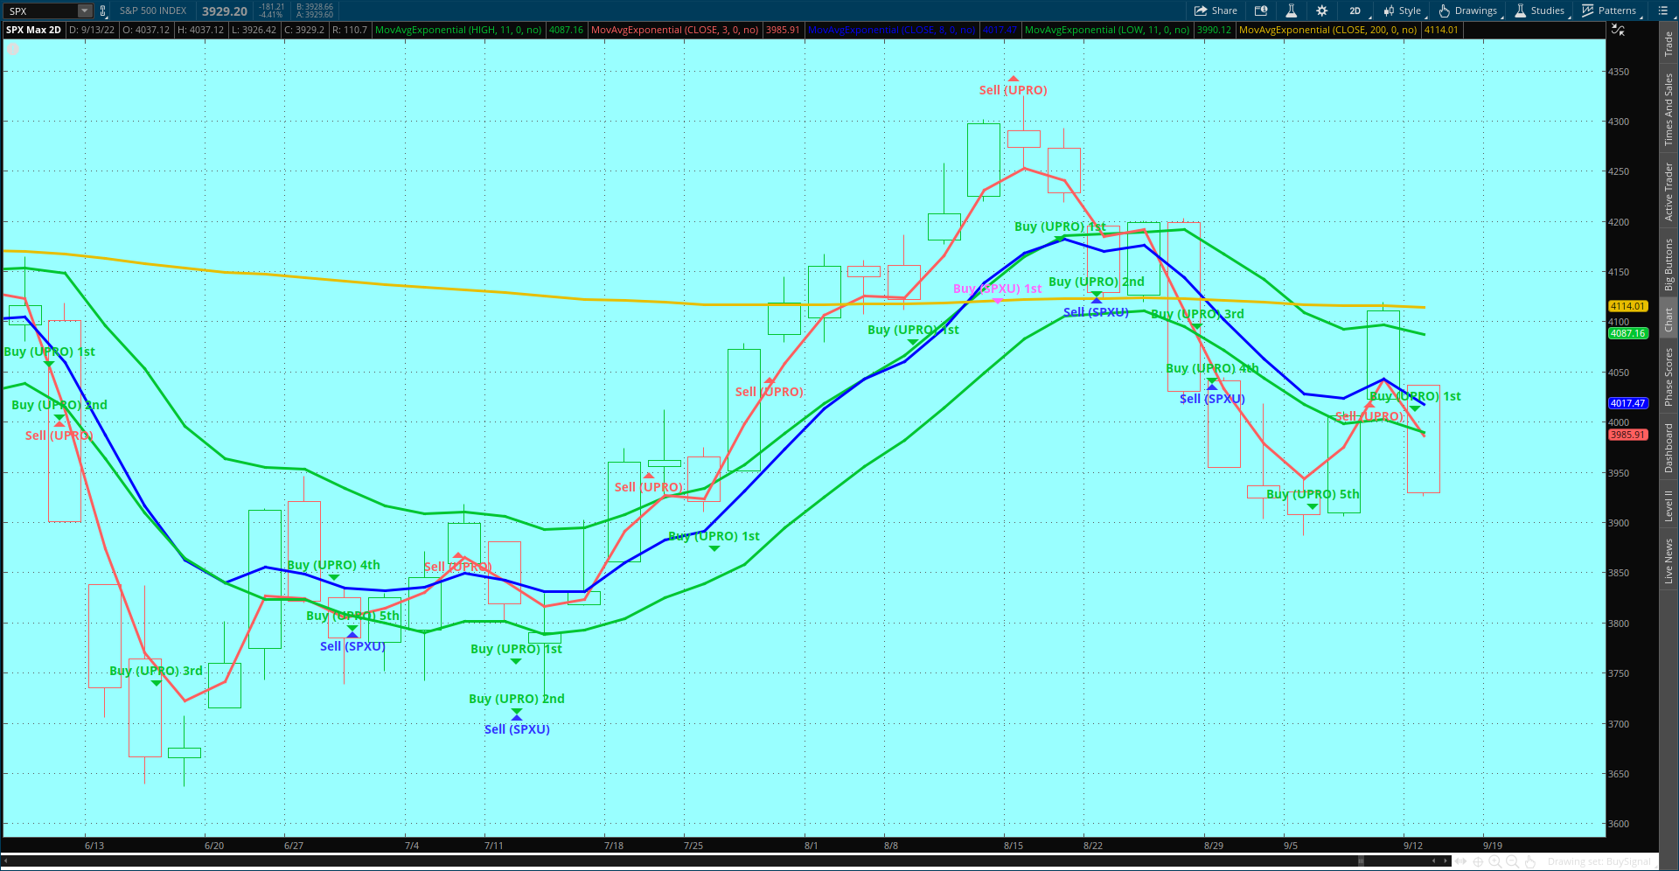Screen dimensions: 1679x871
Task: Click the collapse arrows icon above price axis
Action: point(1618,30)
